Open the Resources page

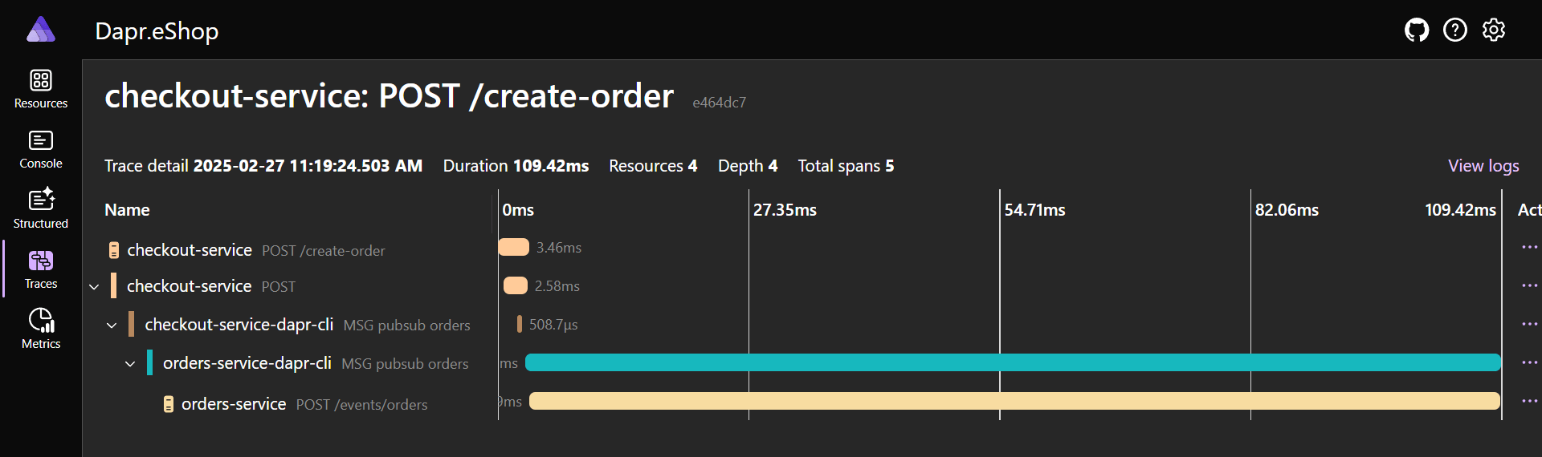pyautogui.click(x=41, y=89)
